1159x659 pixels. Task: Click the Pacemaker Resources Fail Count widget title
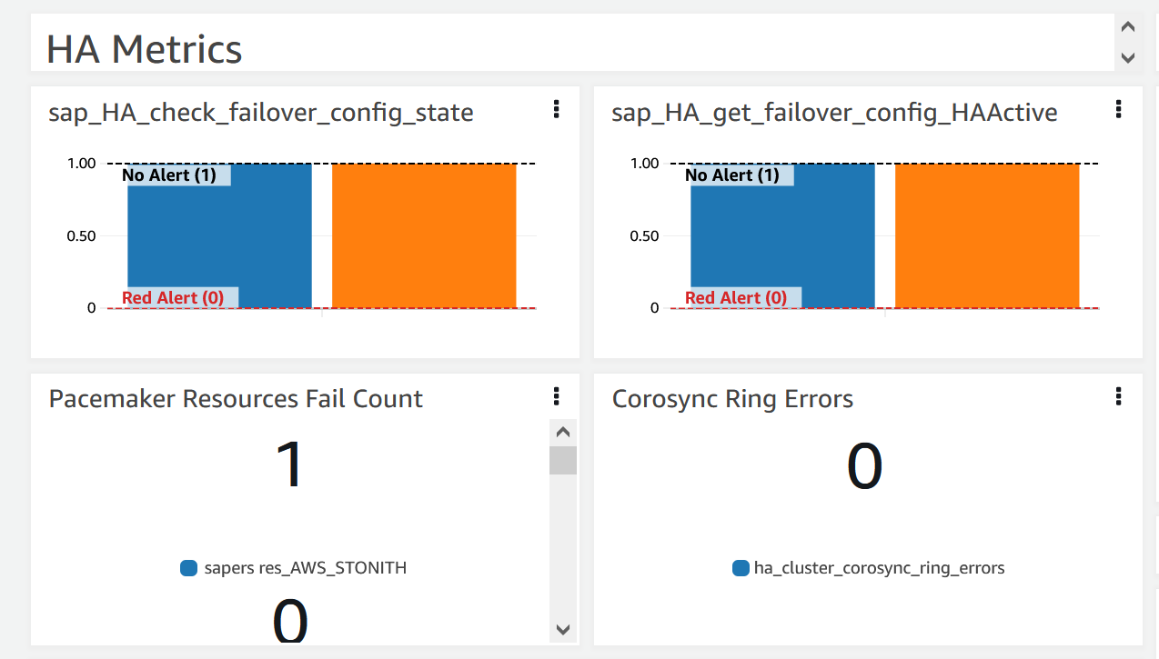pos(235,398)
